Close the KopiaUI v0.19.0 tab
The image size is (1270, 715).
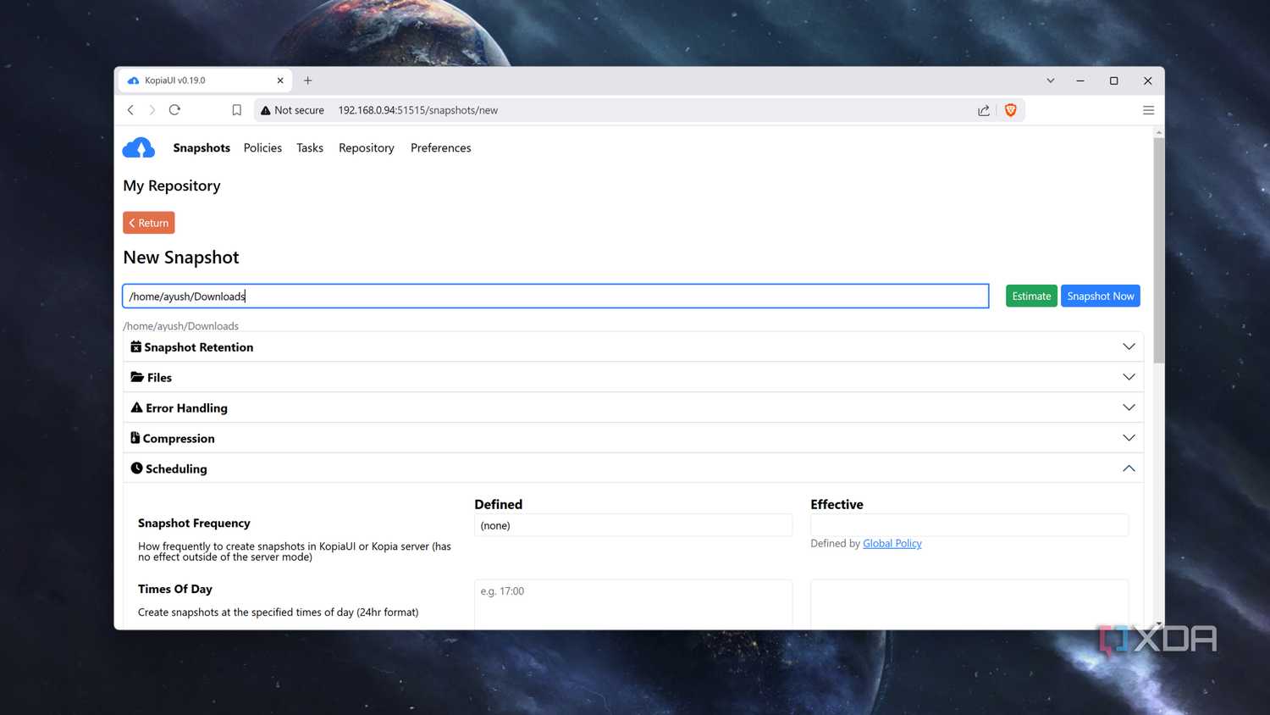280,80
